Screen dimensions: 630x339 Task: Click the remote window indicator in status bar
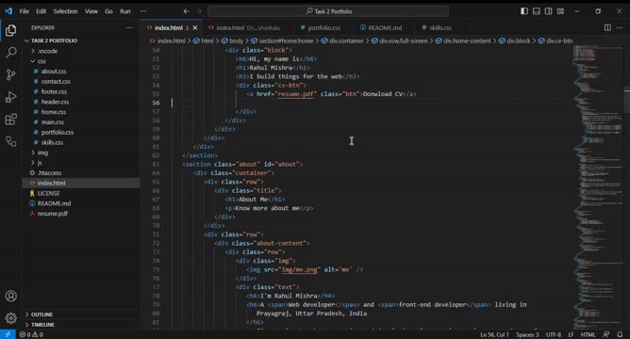tap(8, 334)
